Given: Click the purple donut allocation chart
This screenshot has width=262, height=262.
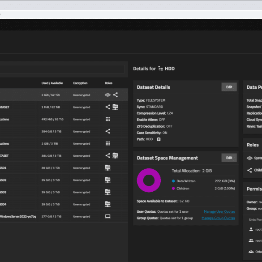Looking at the screenshot, I should point(149,180).
